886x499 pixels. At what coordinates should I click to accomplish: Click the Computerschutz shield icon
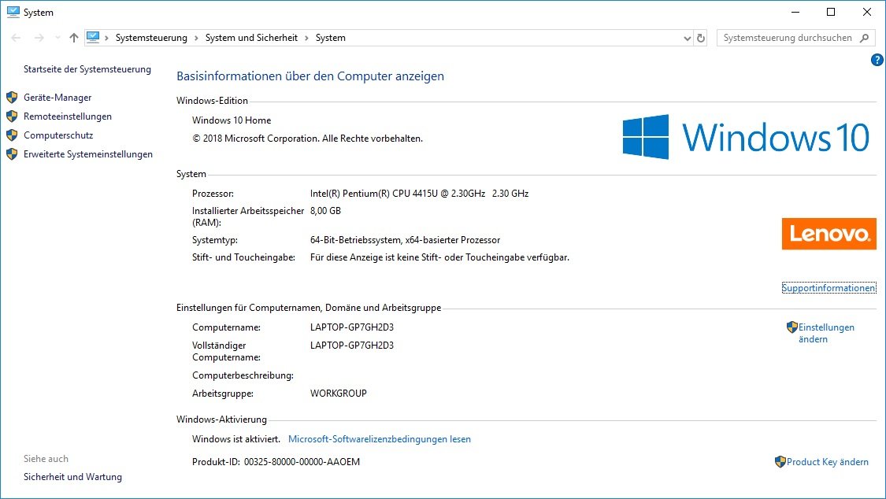coord(12,135)
